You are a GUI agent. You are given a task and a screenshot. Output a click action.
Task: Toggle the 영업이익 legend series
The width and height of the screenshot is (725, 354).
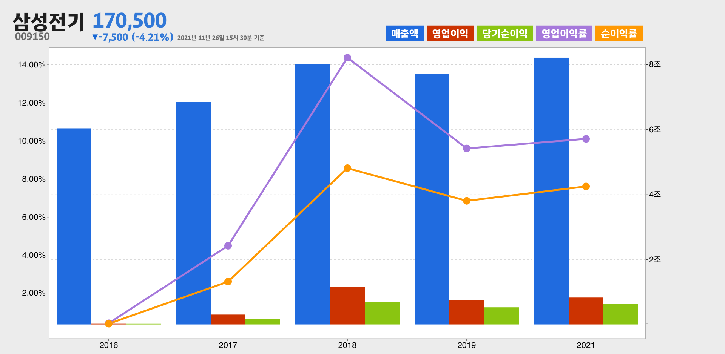tap(450, 34)
